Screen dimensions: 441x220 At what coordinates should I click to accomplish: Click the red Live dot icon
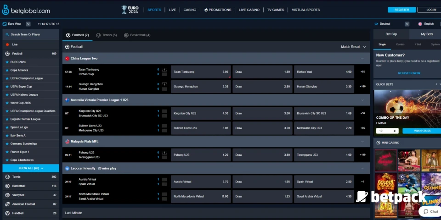[7, 44]
